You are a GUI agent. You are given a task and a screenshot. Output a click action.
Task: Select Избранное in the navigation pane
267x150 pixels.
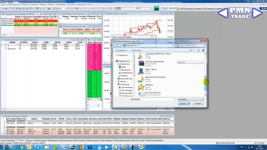click(x=123, y=55)
